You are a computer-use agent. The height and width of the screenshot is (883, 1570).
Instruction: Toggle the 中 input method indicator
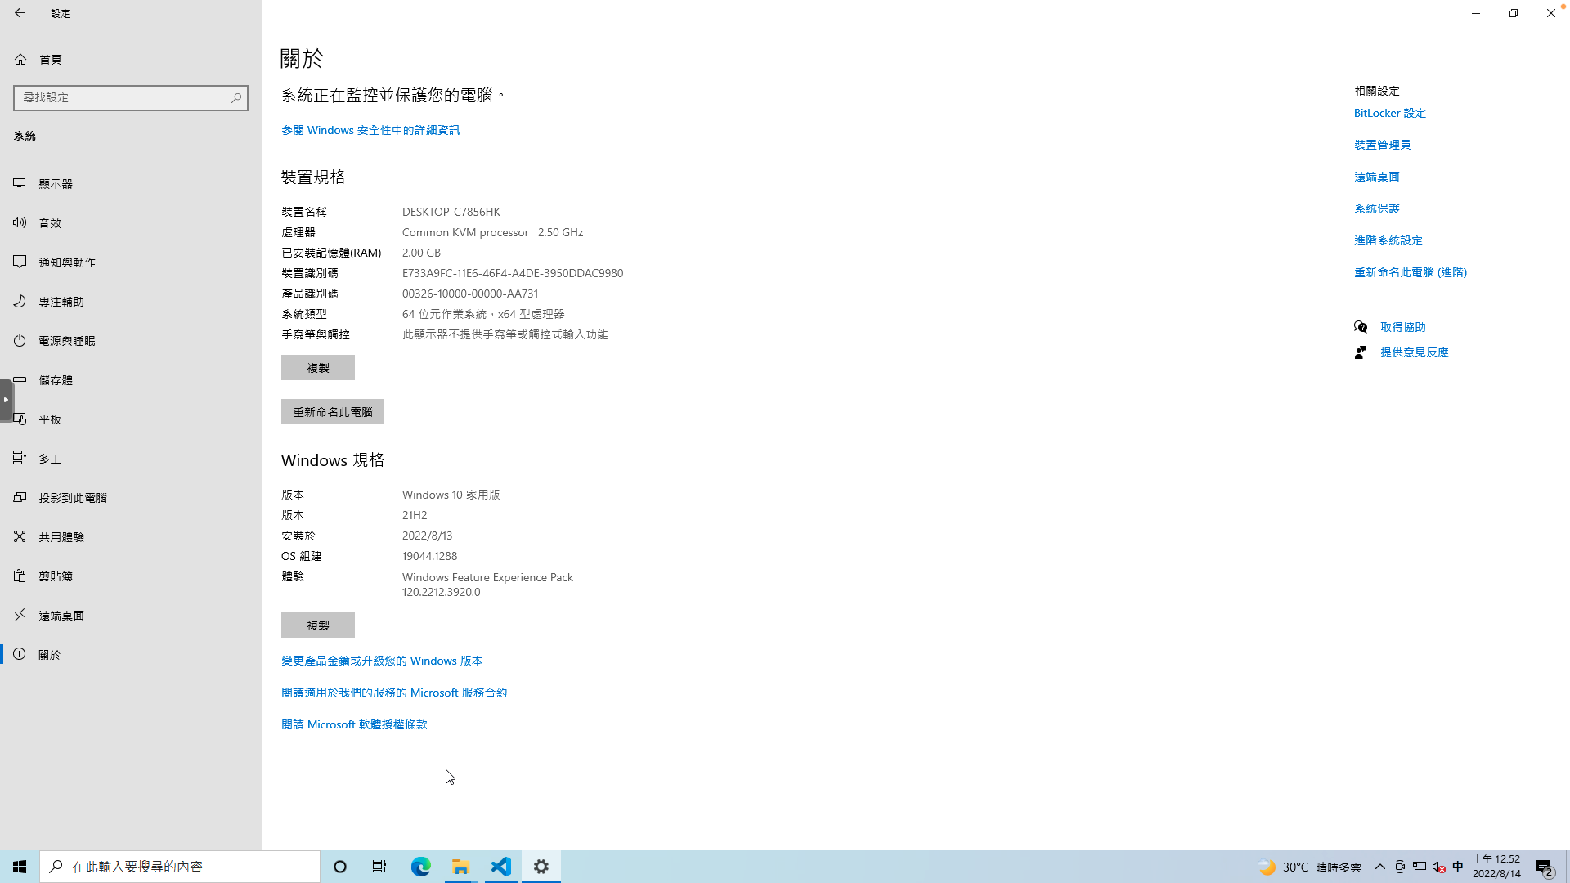click(x=1458, y=867)
